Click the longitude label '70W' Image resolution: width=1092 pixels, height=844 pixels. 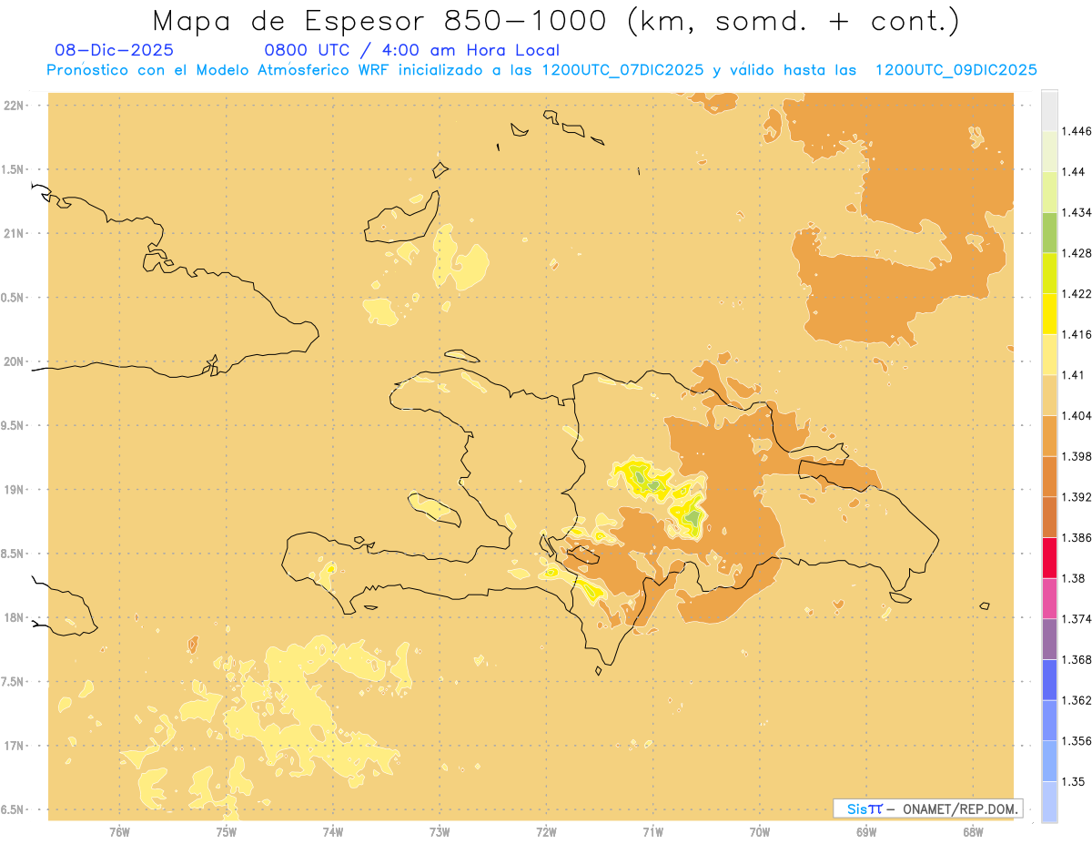760,831
